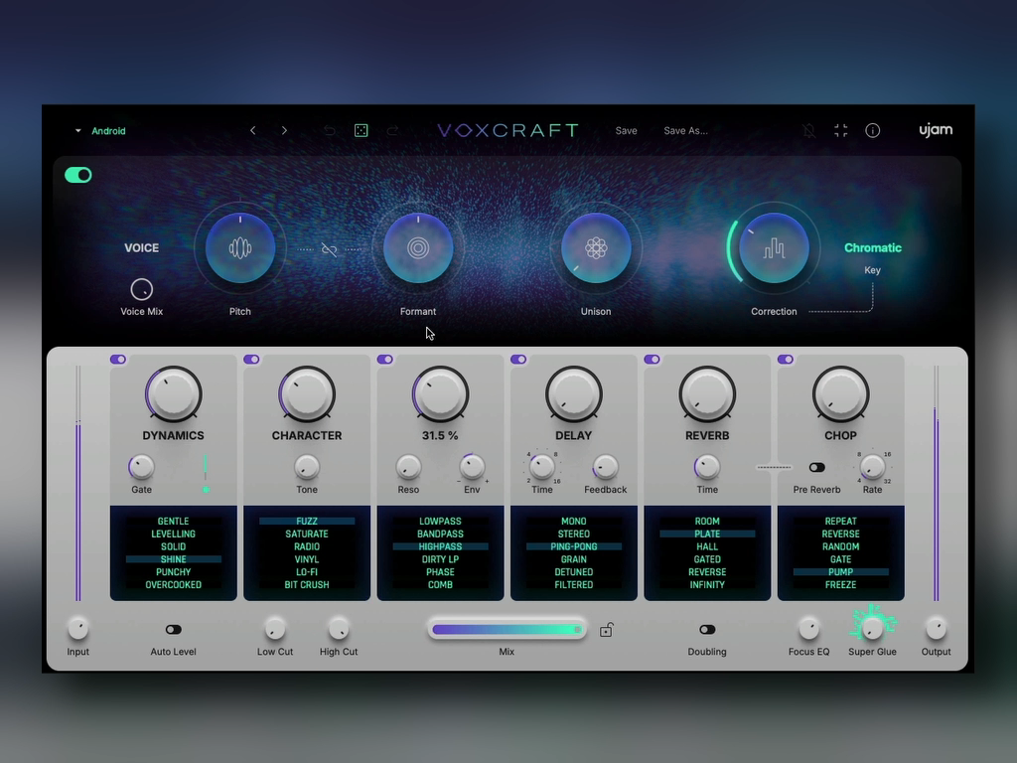Screen dimensions: 1017x763
Task: Click the Reso knob
Action: click(x=408, y=467)
